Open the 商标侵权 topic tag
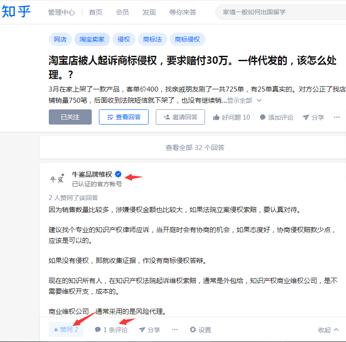This screenshot has height=342, width=346. pyautogui.click(x=188, y=39)
